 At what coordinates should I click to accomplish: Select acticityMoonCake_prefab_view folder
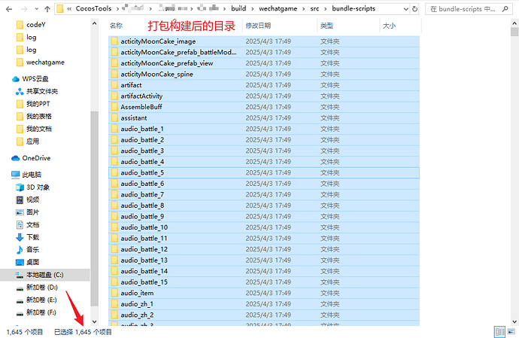(264, 63)
